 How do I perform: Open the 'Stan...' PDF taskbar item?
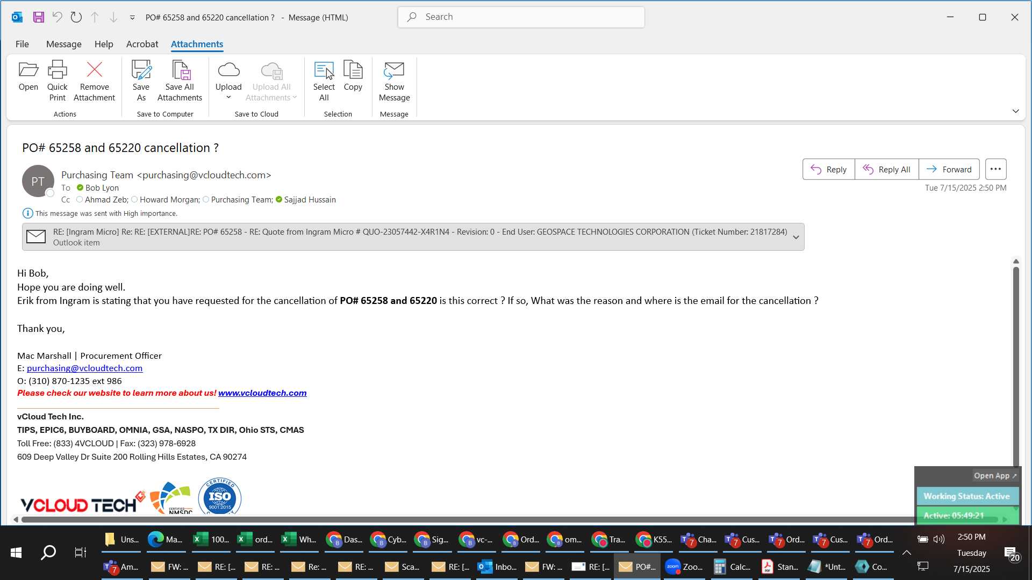point(779,567)
